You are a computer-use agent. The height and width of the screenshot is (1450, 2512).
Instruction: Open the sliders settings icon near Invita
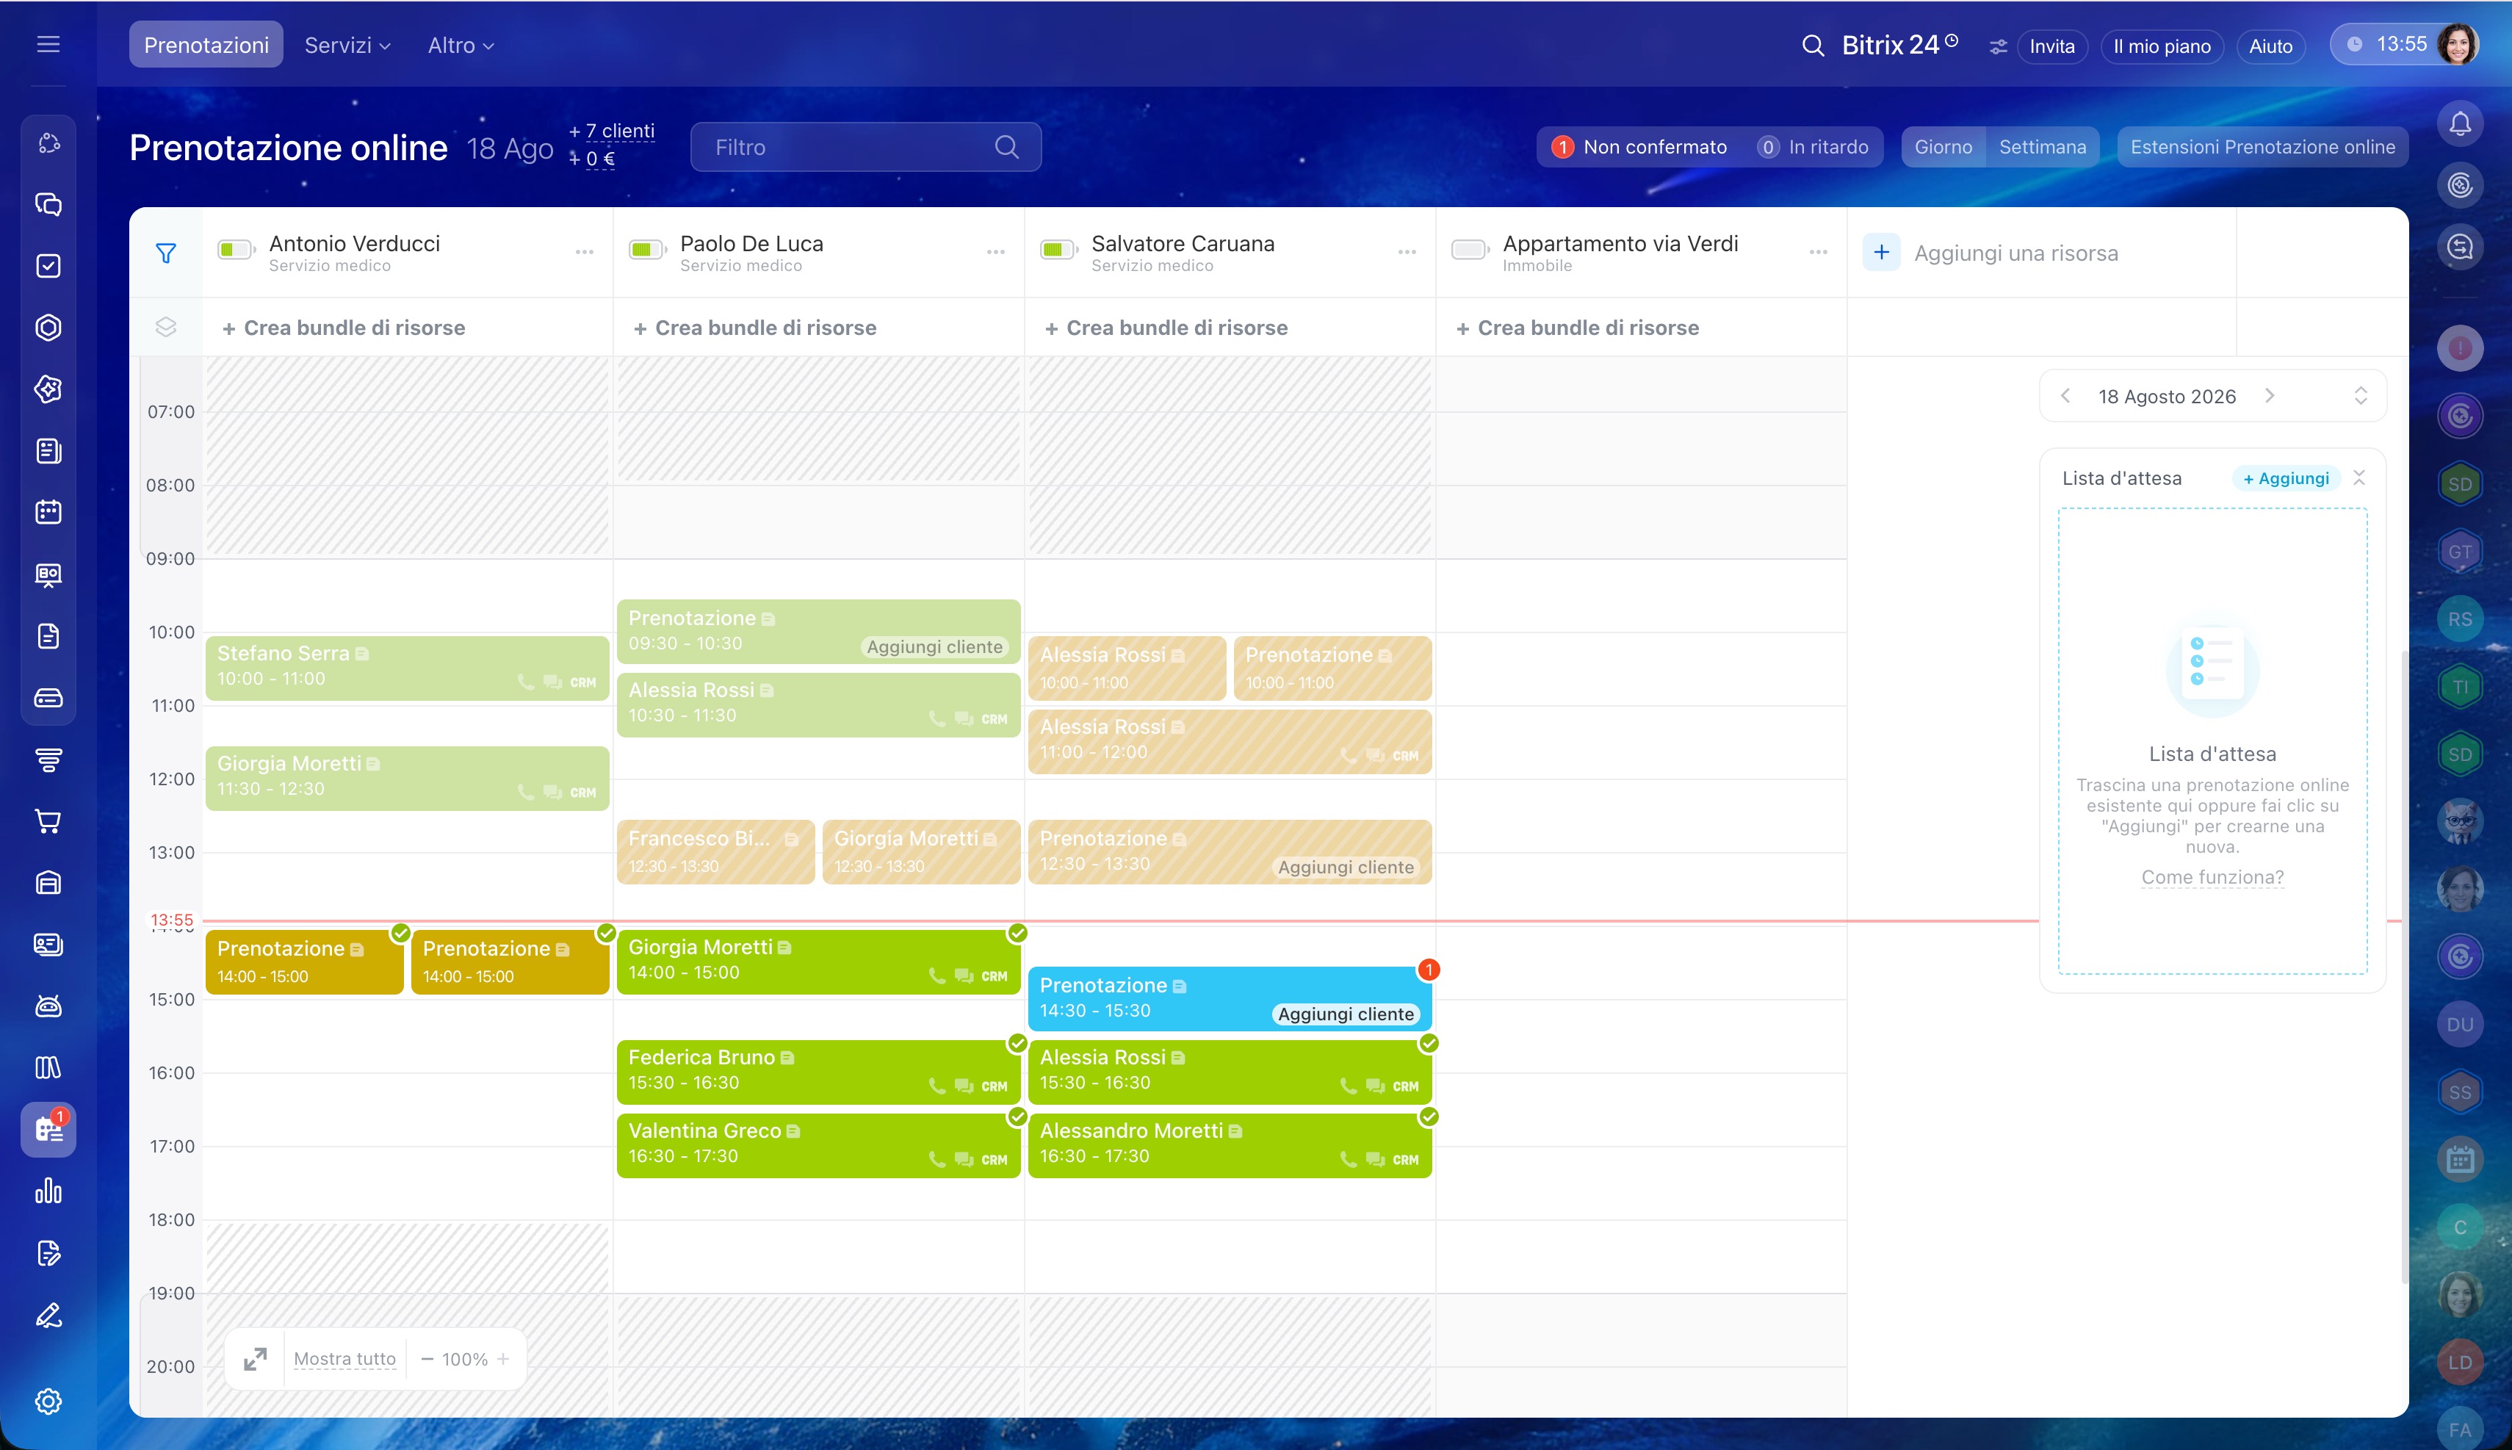[1997, 47]
